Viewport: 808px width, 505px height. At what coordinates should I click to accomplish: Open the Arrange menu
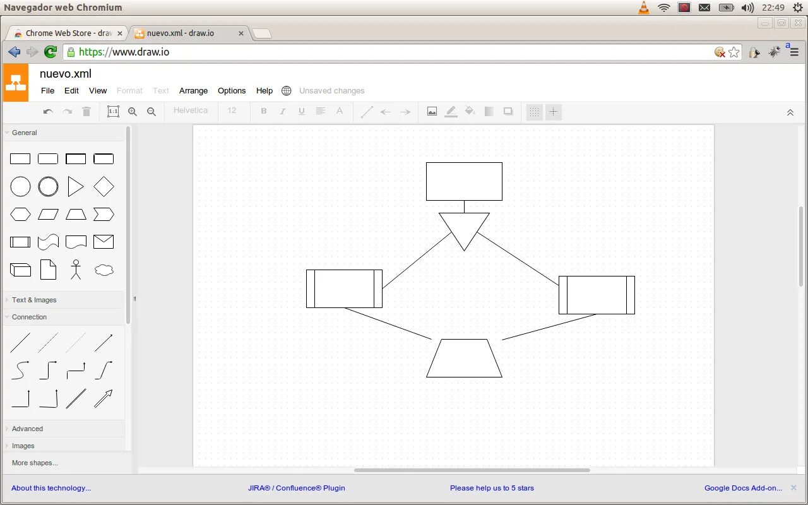coord(193,90)
